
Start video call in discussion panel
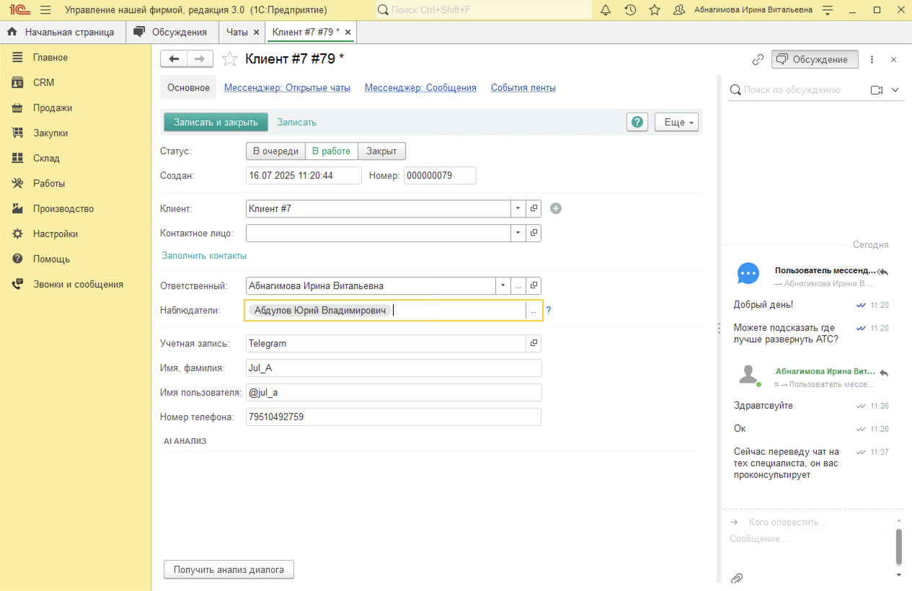pos(877,90)
